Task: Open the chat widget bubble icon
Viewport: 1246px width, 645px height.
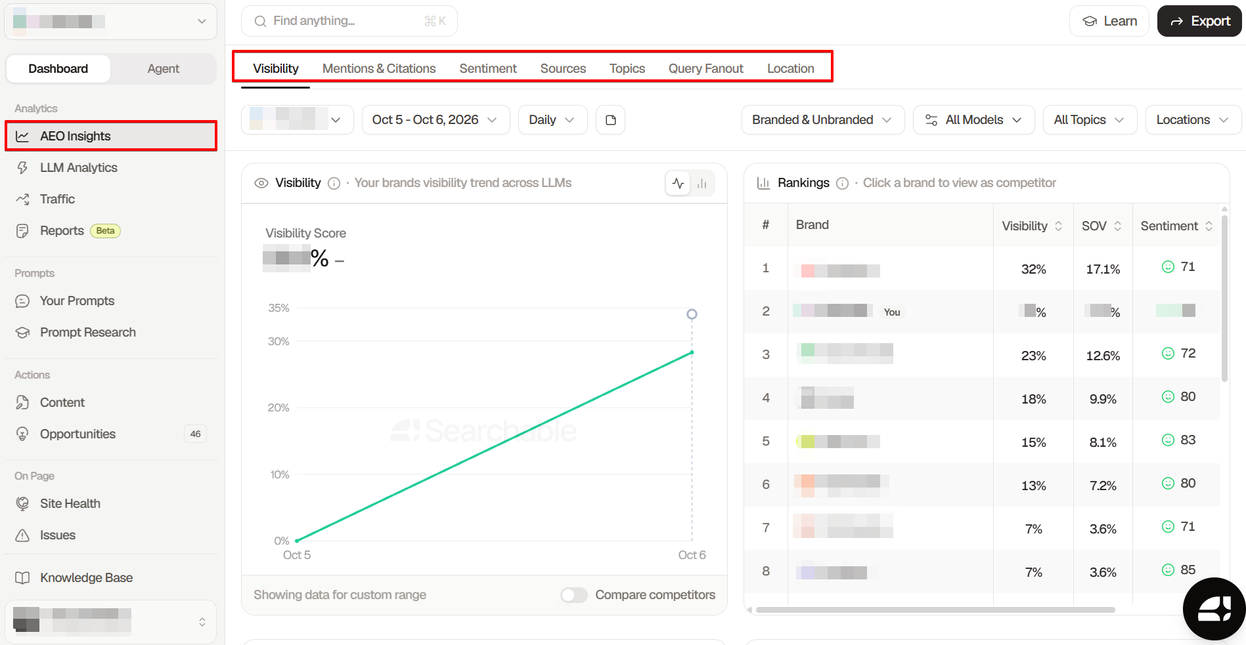Action: click(x=1214, y=609)
